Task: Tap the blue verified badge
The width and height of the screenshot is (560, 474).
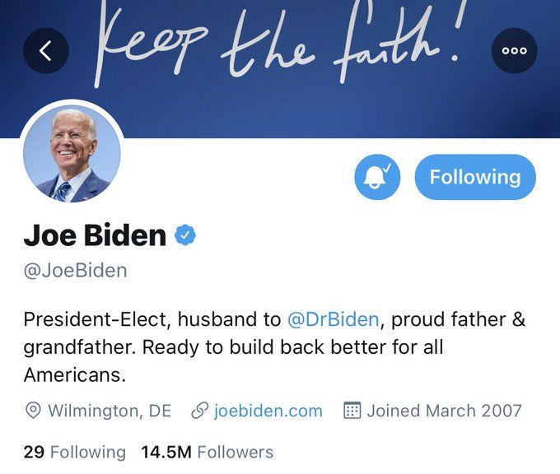Action: coord(185,235)
